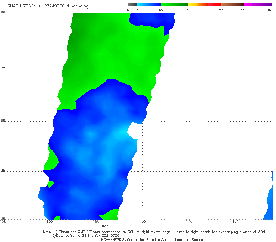276x242 pixels.
Task: Select the blue 5–18 color bar segment
Action: [x=149, y=4]
